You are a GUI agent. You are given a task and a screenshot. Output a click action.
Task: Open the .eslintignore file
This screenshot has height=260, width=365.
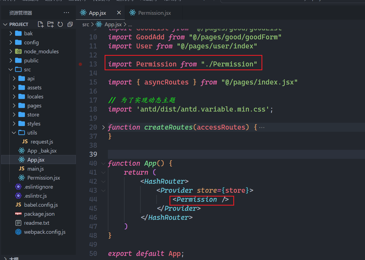click(38, 187)
